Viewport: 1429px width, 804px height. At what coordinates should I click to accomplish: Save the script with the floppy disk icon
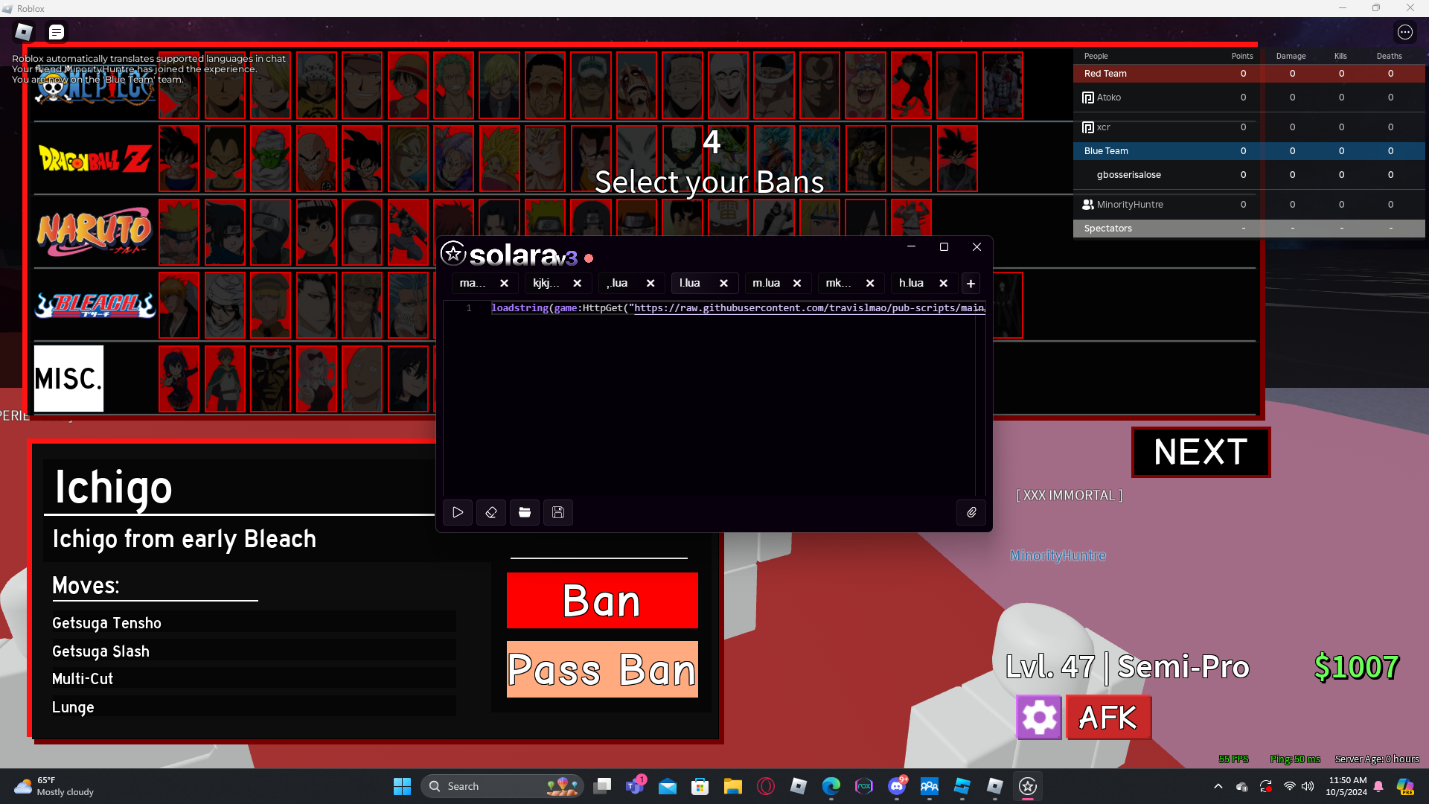[x=558, y=512]
